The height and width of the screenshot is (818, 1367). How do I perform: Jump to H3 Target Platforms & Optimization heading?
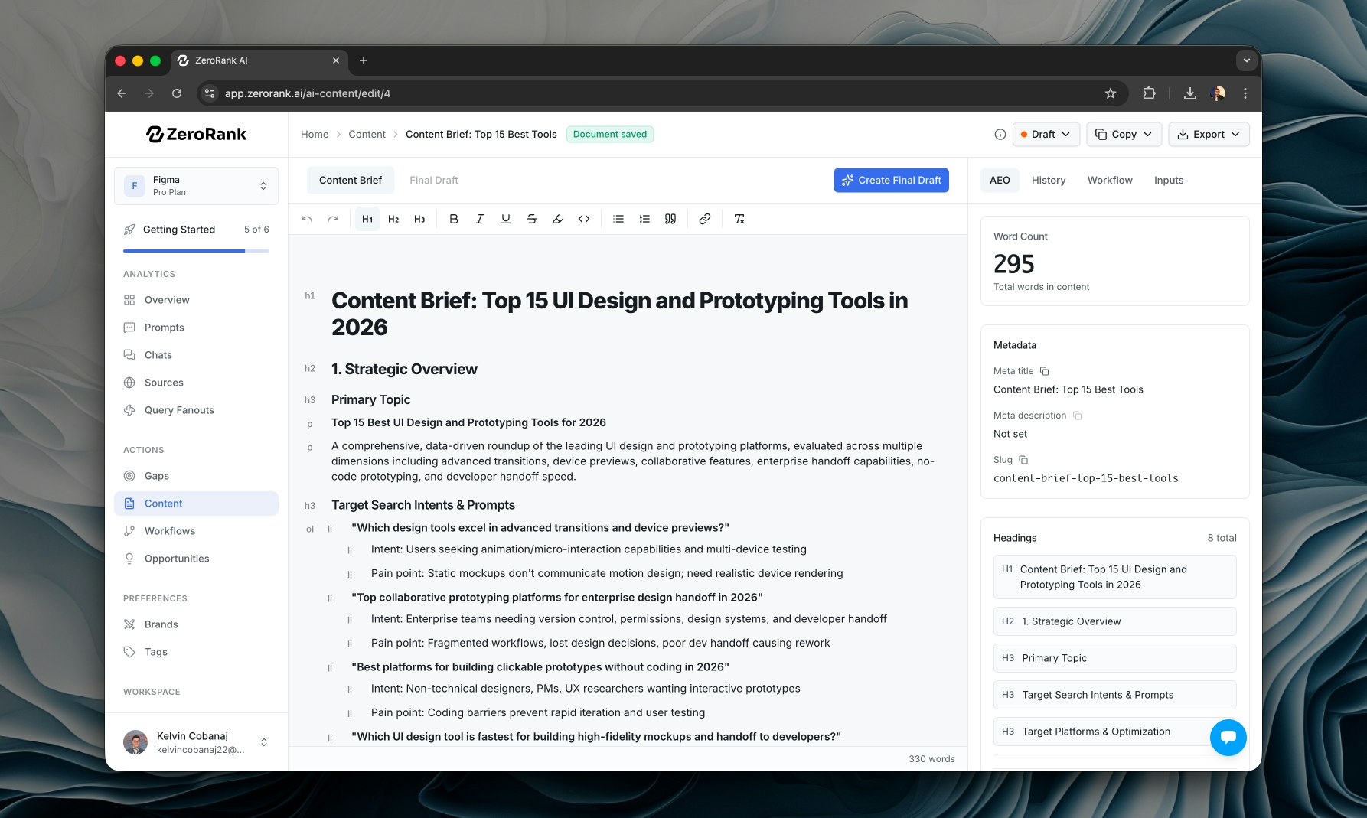[1114, 732]
